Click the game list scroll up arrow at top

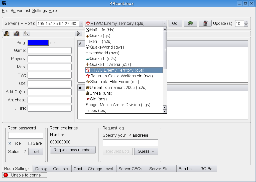(165, 29)
